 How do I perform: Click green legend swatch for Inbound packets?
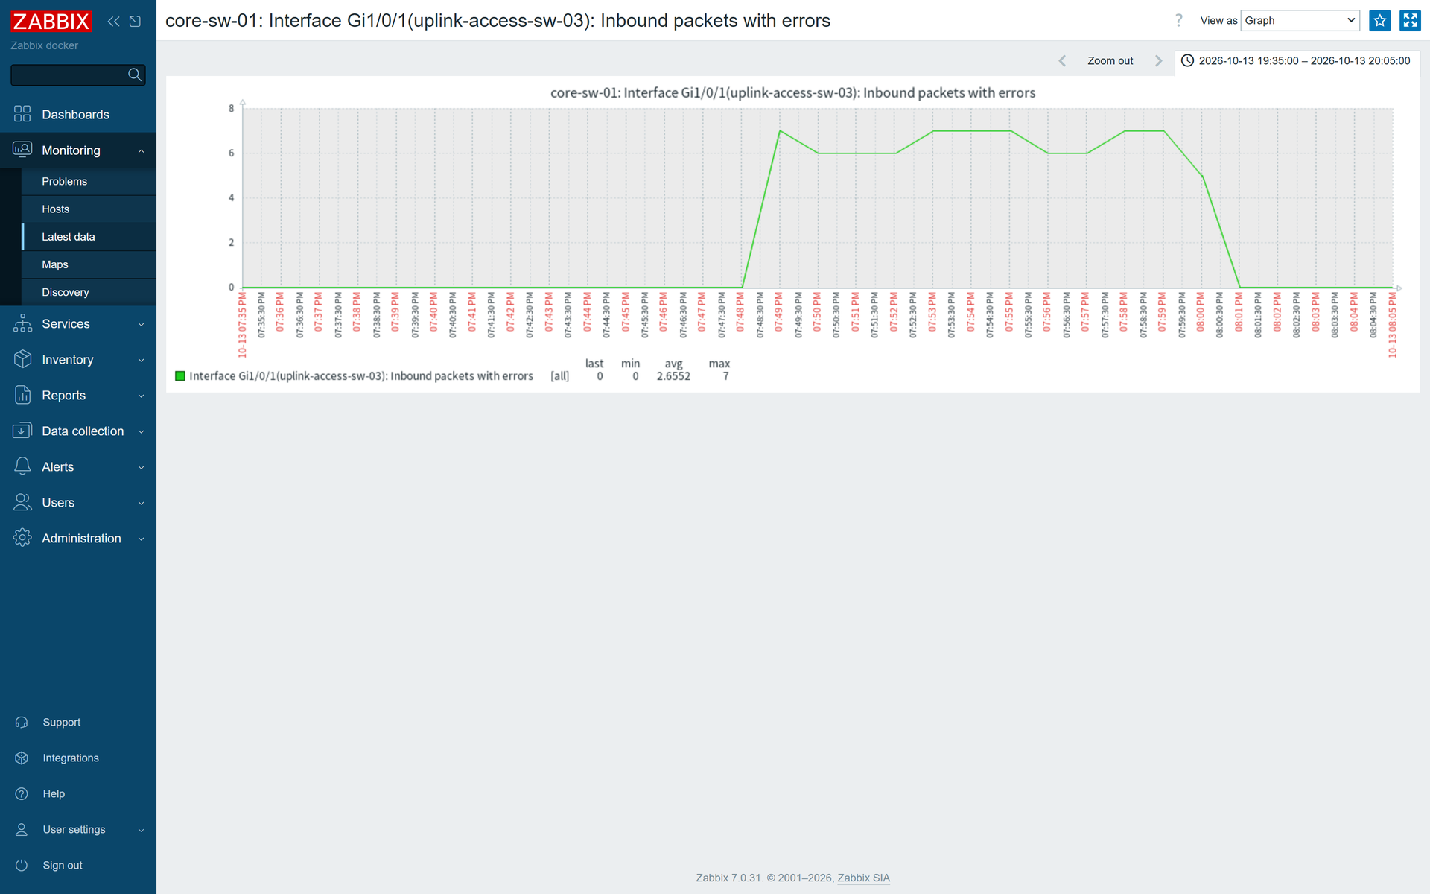(179, 376)
